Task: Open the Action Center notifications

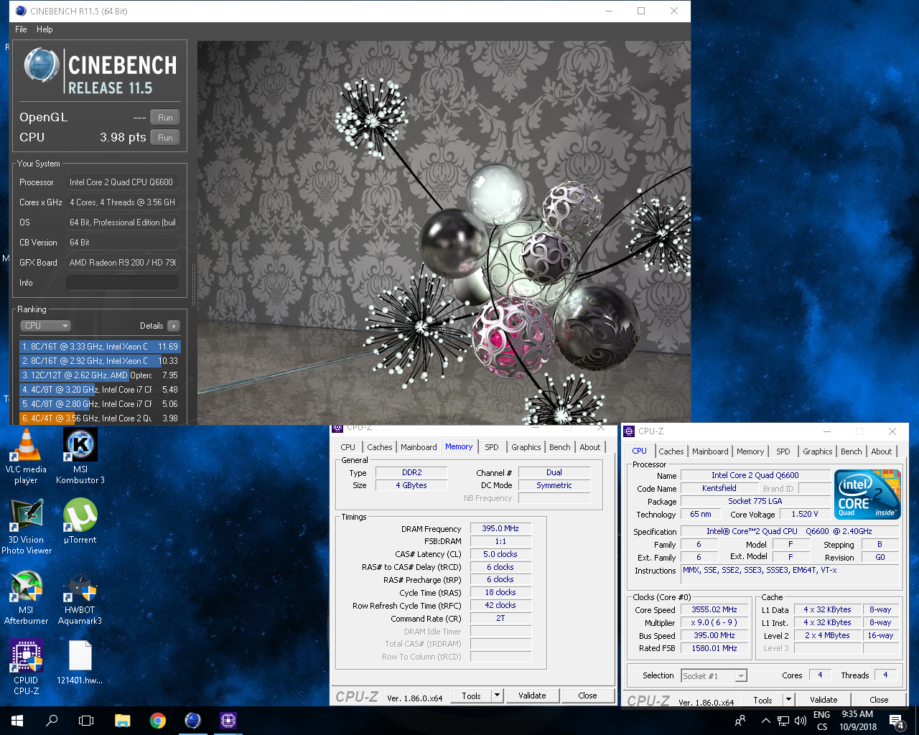Action: tap(897, 721)
